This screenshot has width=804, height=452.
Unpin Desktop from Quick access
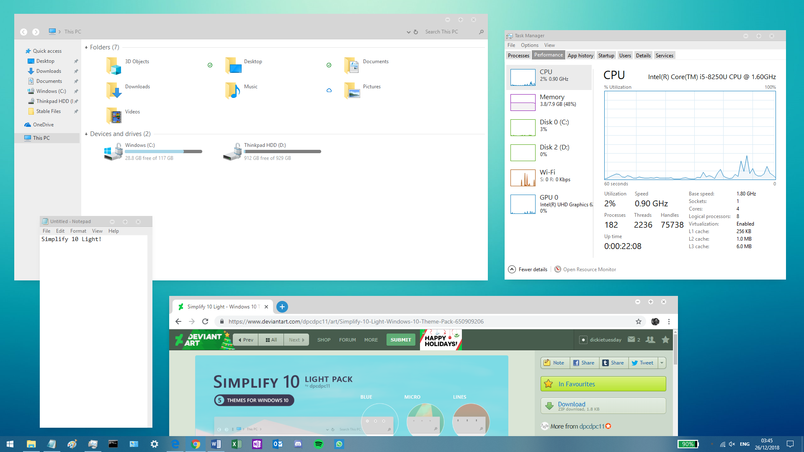(76, 61)
